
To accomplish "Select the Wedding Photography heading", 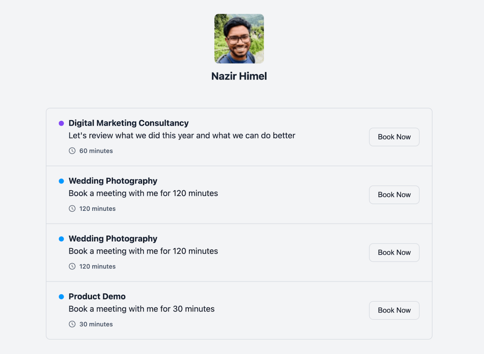I will pos(112,181).
